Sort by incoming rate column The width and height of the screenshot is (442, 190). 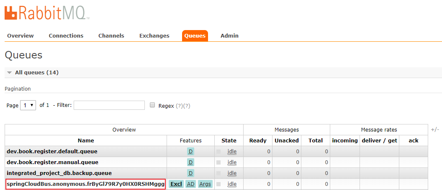point(345,141)
